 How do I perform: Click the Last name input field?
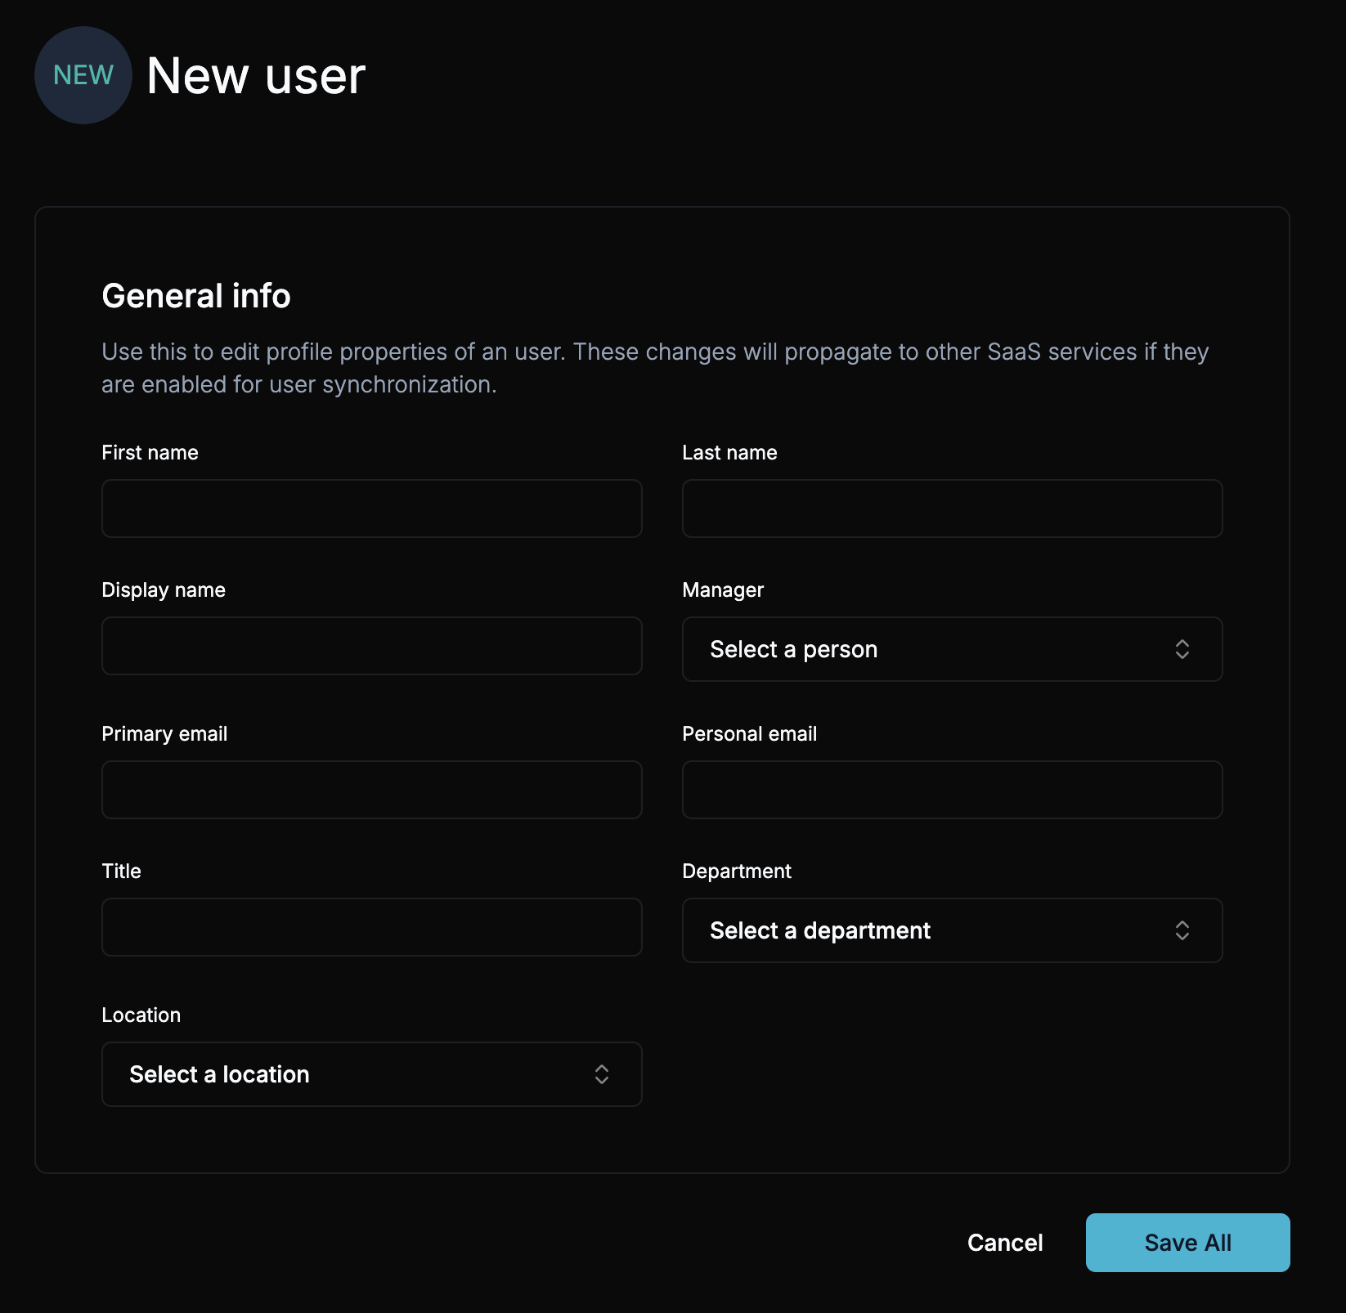click(951, 509)
